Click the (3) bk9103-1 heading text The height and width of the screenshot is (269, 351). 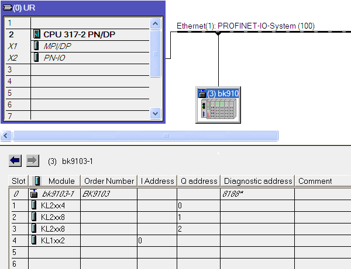pyautogui.click(x=70, y=161)
